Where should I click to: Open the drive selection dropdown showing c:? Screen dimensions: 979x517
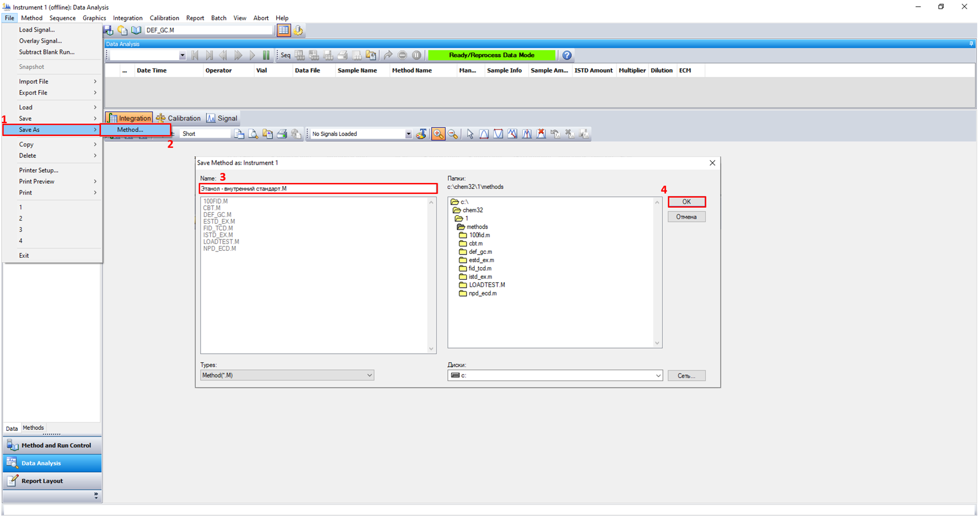pyautogui.click(x=555, y=375)
